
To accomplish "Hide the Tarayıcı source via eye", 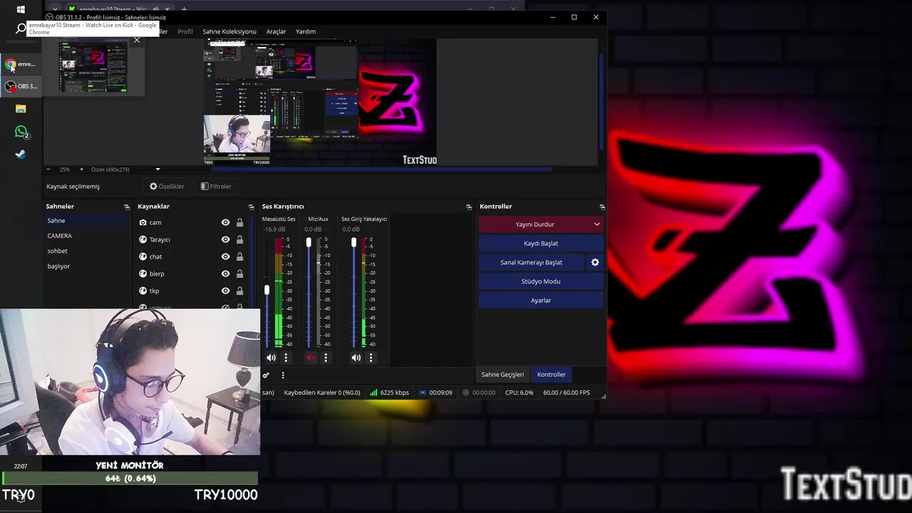I will 226,239.
